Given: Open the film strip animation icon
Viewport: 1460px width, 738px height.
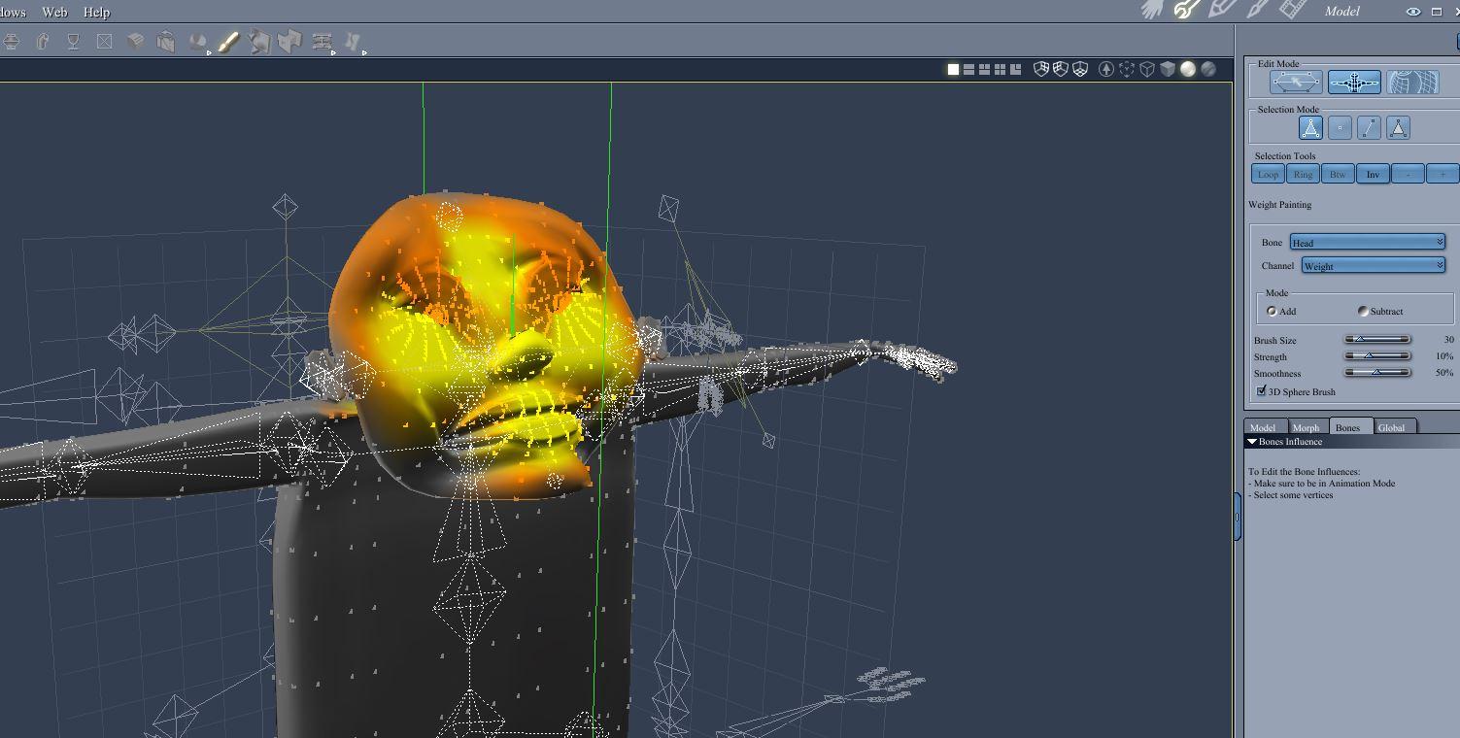Looking at the screenshot, I should (x=1293, y=10).
